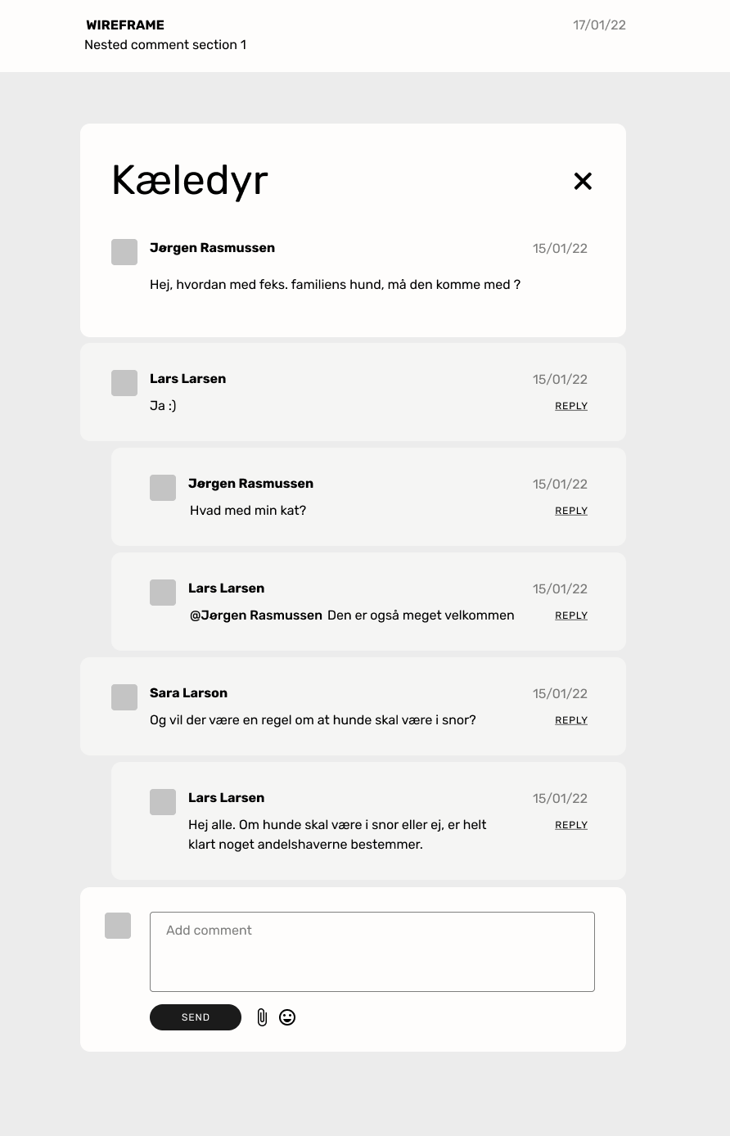Click the 'Nested comment section 1' label
This screenshot has width=730, height=1136.
tap(165, 45)
